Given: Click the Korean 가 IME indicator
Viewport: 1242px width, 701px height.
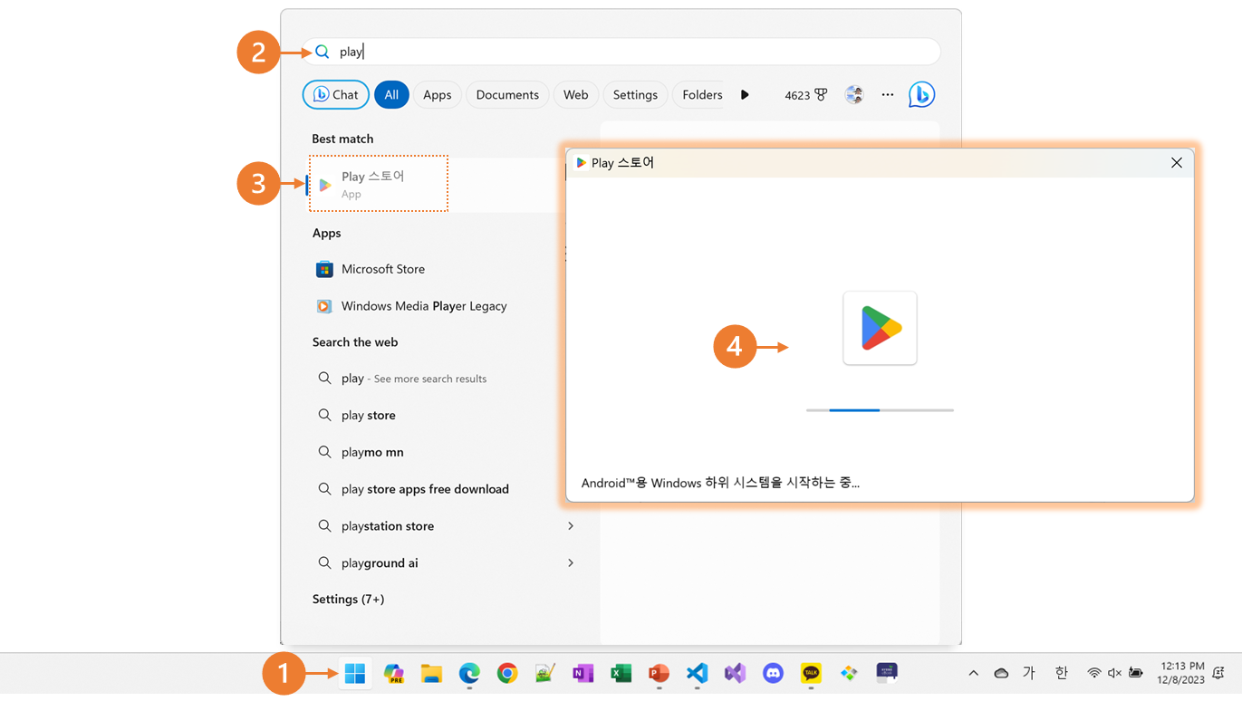Looking at the screenshot, I should [1029, 673].
